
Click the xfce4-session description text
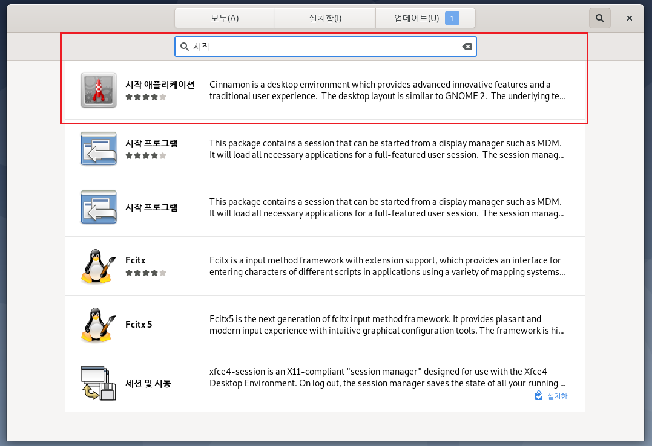(x=387, y=378)
